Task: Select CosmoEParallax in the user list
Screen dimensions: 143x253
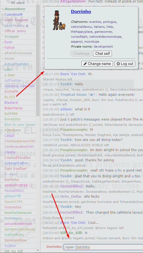Action: [17, 157]
